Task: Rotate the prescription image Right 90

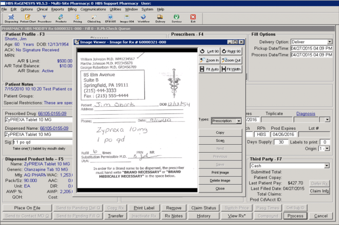Action: pos(231,51)
